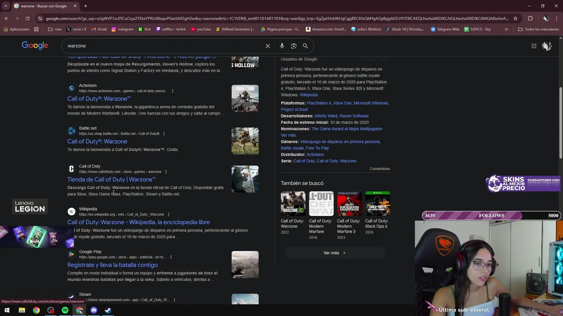Screen dimensions: 563x316
Task: Open more options for the Google Play result
Action: [171, 257]
